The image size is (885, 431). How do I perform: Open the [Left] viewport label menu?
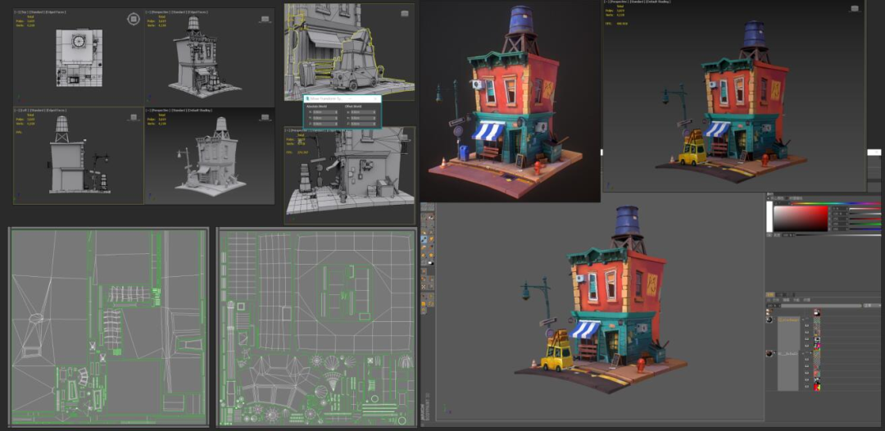23,110
